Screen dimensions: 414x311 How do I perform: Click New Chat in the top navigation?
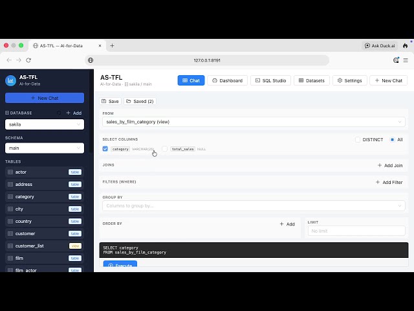[388, 80]
